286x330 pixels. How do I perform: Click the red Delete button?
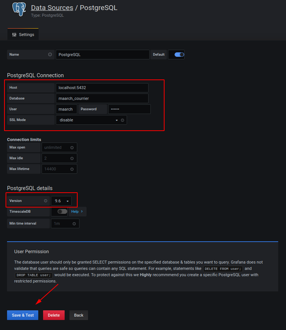pyautogui.click(x=54, y=315)
